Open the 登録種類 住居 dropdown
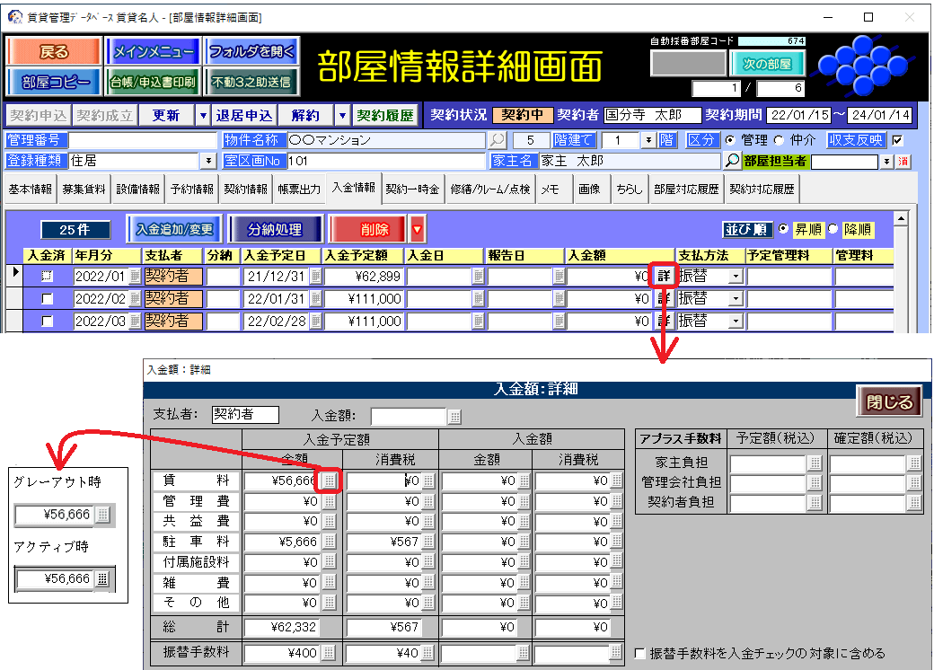This screenshot has height=670, width=934. click(209, 161)
